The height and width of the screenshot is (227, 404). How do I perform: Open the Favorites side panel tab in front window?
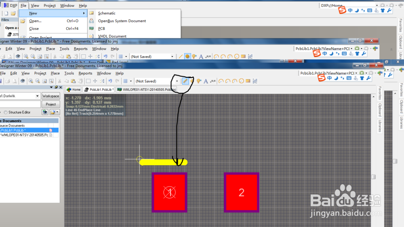[380, 93]
